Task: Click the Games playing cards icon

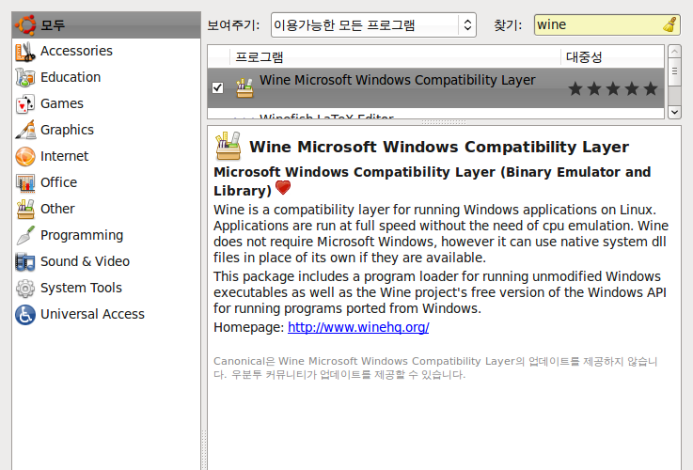Action: [x=25, y=103]
